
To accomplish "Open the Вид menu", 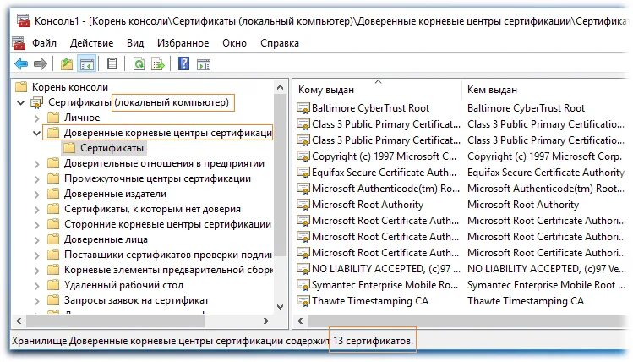I will (x=135, y=43).
